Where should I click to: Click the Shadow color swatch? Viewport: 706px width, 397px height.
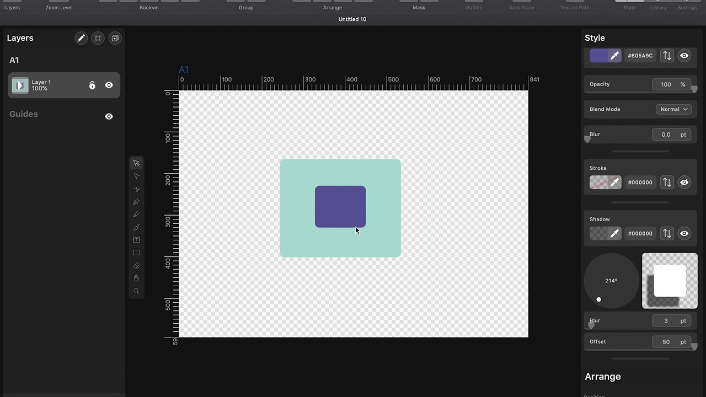click(x=598, y=234)
